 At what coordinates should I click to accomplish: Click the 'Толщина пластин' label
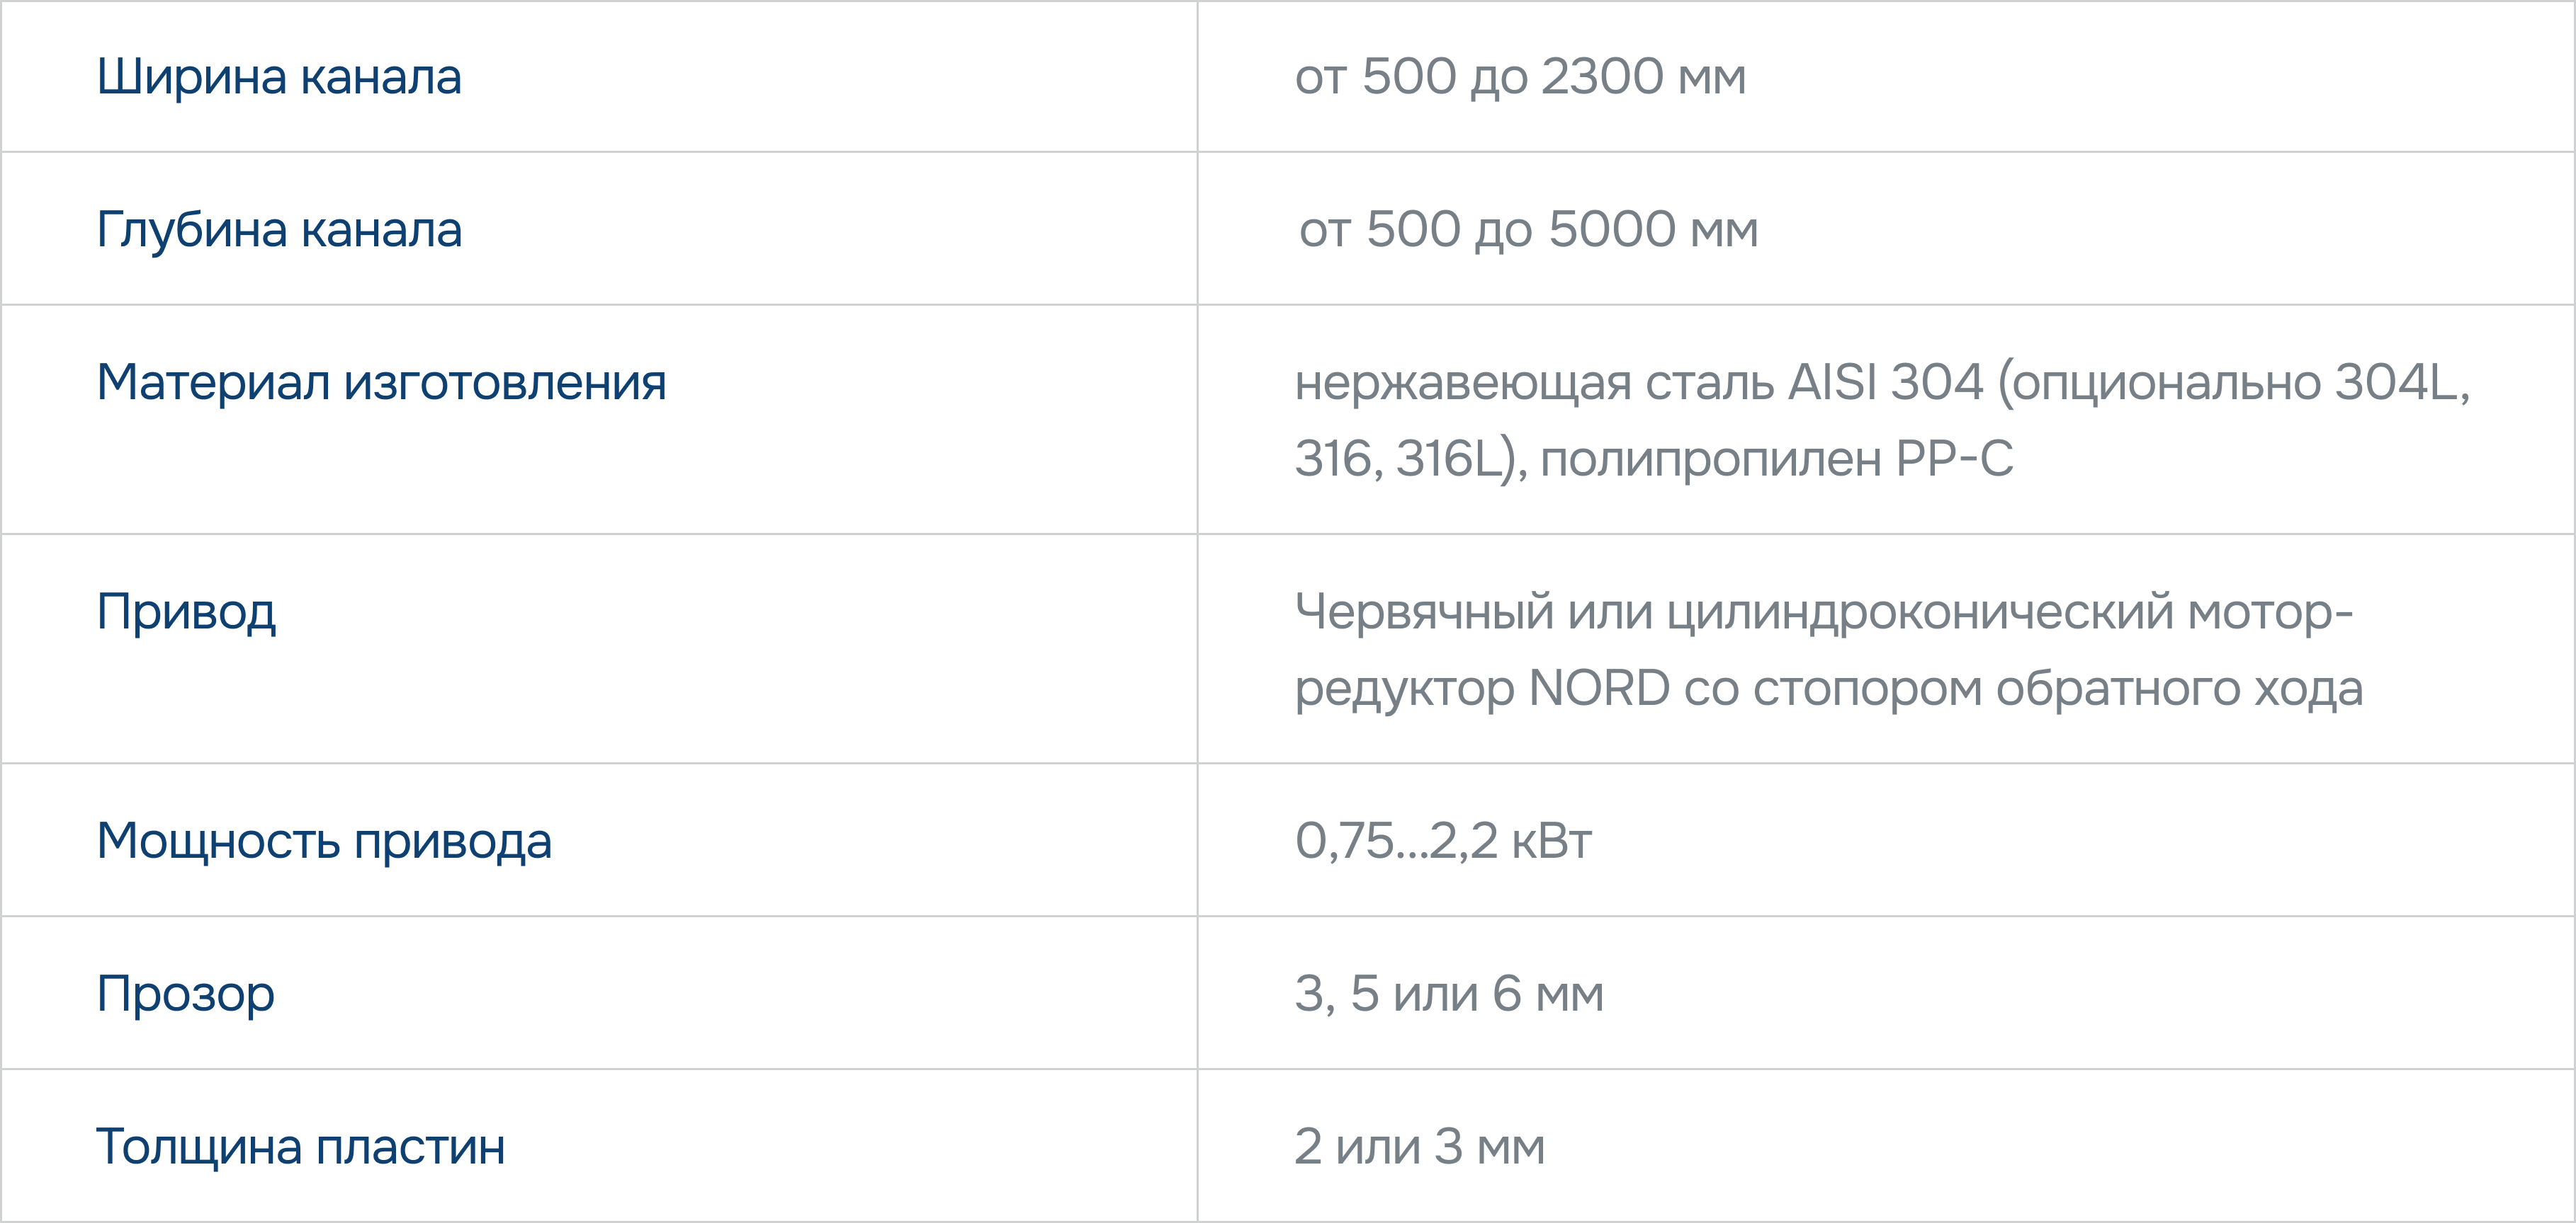pos(300,1147)
